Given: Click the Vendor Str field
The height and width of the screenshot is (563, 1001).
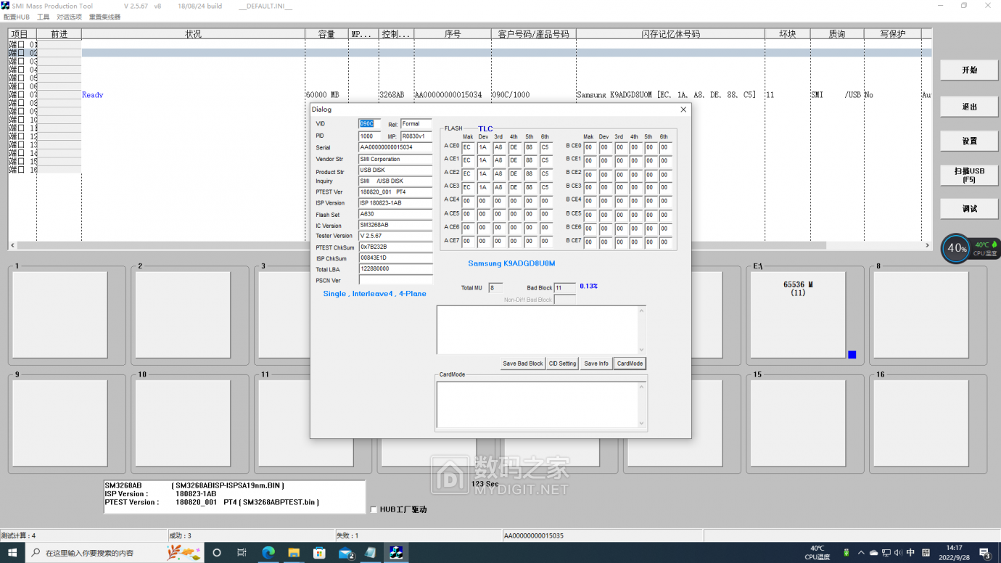Looking at the screenshot, I should click(x=395, y=159).
